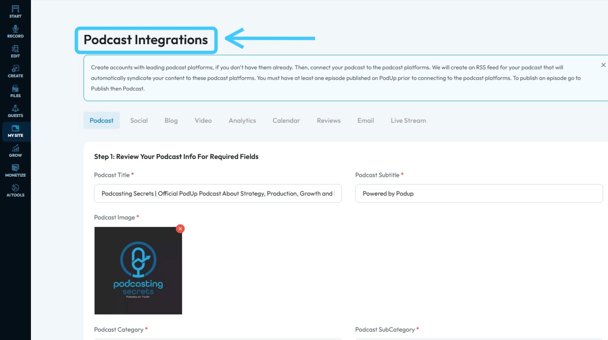Screen dimensions: 608x340
Task: Go to the Edit section
Action: coord(15,52)
